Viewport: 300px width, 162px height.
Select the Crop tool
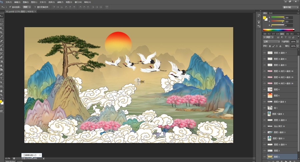pyautogui.click(x=2, y=33)
